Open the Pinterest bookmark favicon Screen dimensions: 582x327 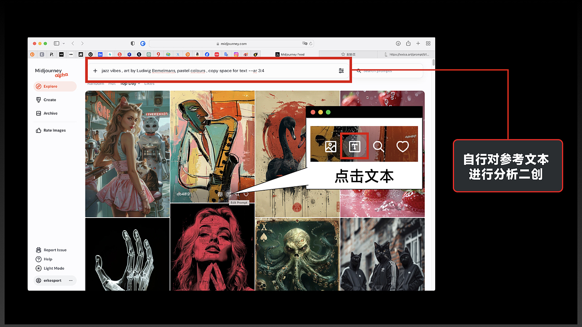pos(90,54)
